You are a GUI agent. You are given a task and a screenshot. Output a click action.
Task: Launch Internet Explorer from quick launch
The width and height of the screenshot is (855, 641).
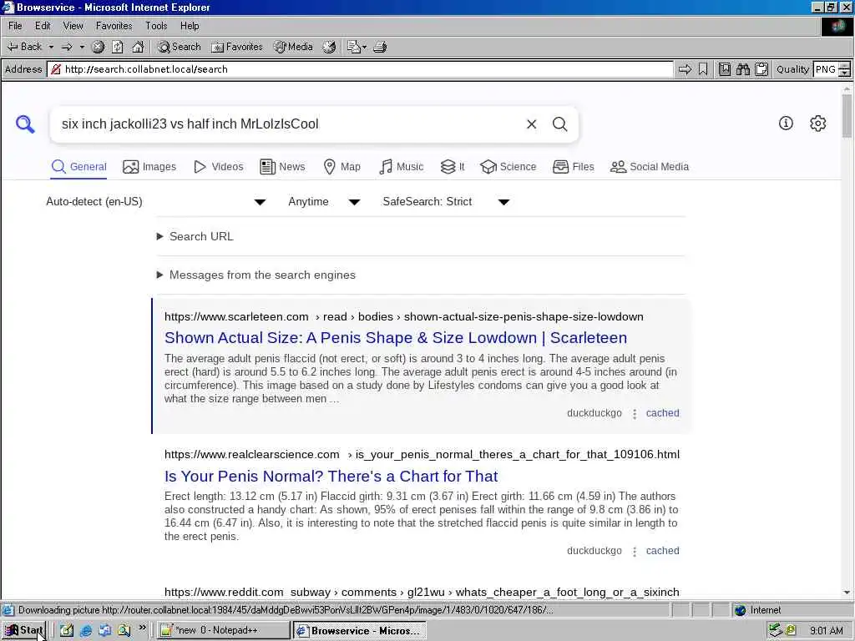tap(86, 631)
